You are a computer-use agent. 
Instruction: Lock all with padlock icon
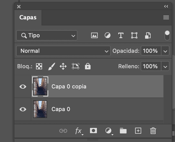pos(88,66)
